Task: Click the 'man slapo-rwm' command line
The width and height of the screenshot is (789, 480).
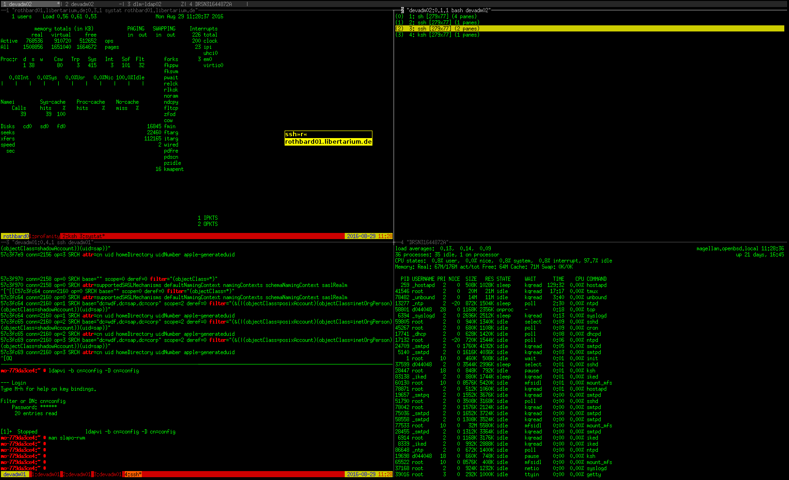Action: [x=67, y=438]
